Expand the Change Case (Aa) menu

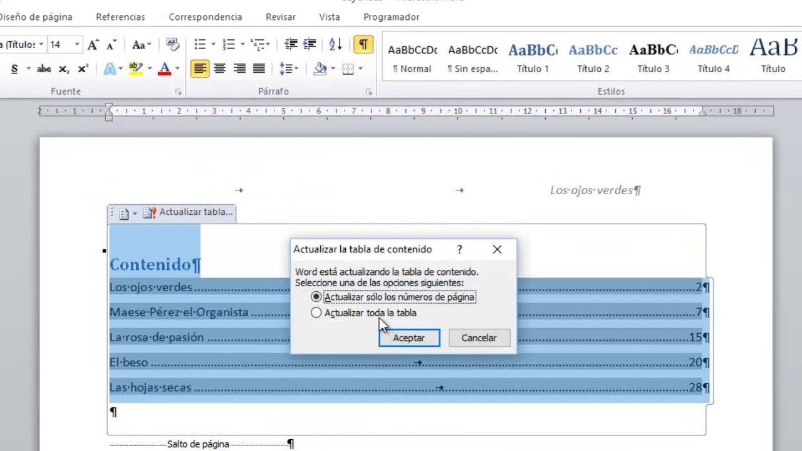142,44
